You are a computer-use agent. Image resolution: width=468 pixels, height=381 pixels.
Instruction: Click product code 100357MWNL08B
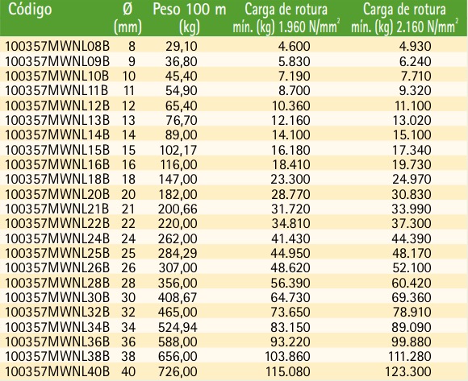pos(57,46)
